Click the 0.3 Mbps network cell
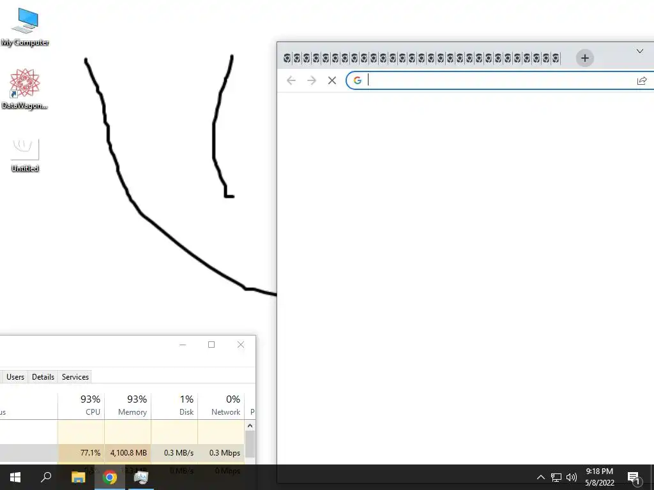654x490 pixels. click(221, 453)
